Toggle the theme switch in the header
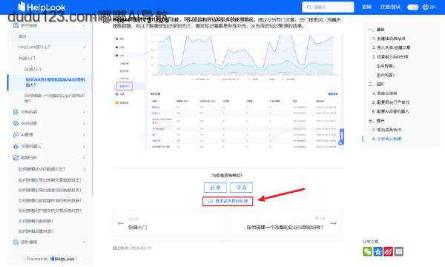This screenshot has height=267, width=445. (412, 7)
